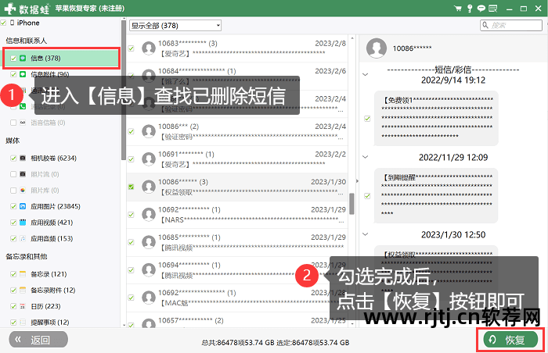
Task: Uncheck the 应用视频 (421) checkbox
Action: [x=13, y=223]
